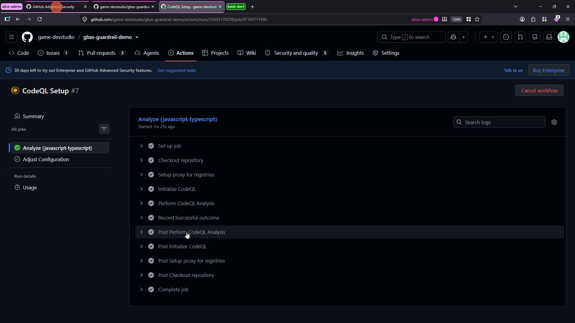Open the game-devstudio organization link
Screen dimensions: 575x323
[56, 37]
